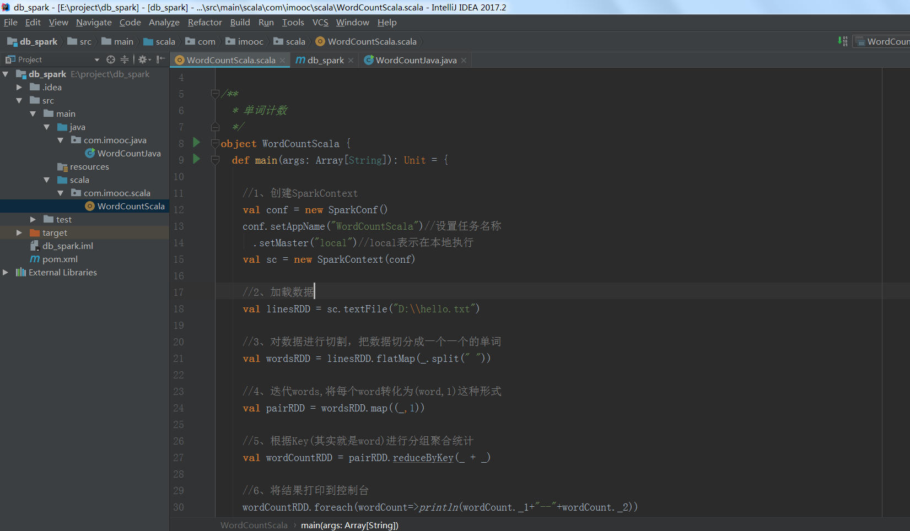This screenshot has width=910, height=531.
Task: Click the scroll-from-source crosshair icon
Action: coord(110,59)
